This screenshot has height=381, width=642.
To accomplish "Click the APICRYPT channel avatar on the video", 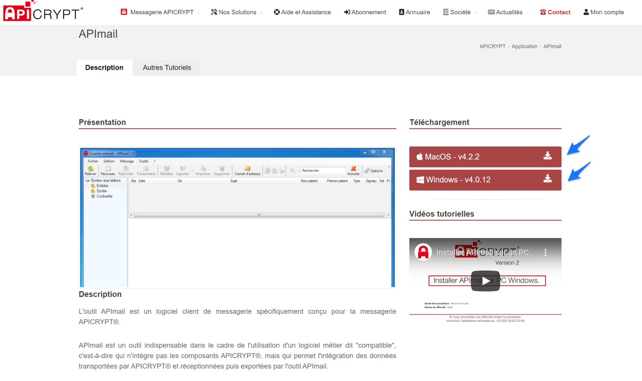I will [x=423, y=252].
